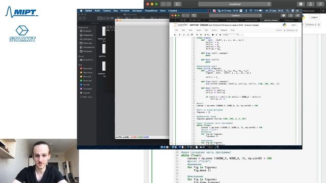Click the Logout button in outer Jupyter page

point(314,17)
